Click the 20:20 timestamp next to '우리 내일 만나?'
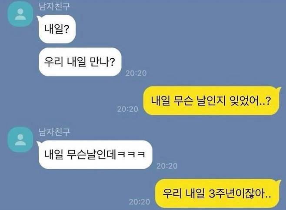 tap(136, 73)
